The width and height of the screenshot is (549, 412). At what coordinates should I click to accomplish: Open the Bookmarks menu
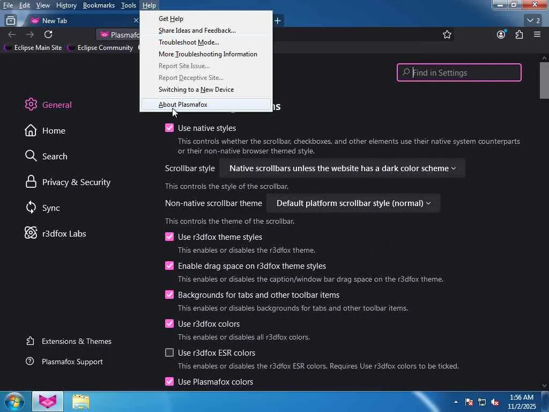[99, 5]
